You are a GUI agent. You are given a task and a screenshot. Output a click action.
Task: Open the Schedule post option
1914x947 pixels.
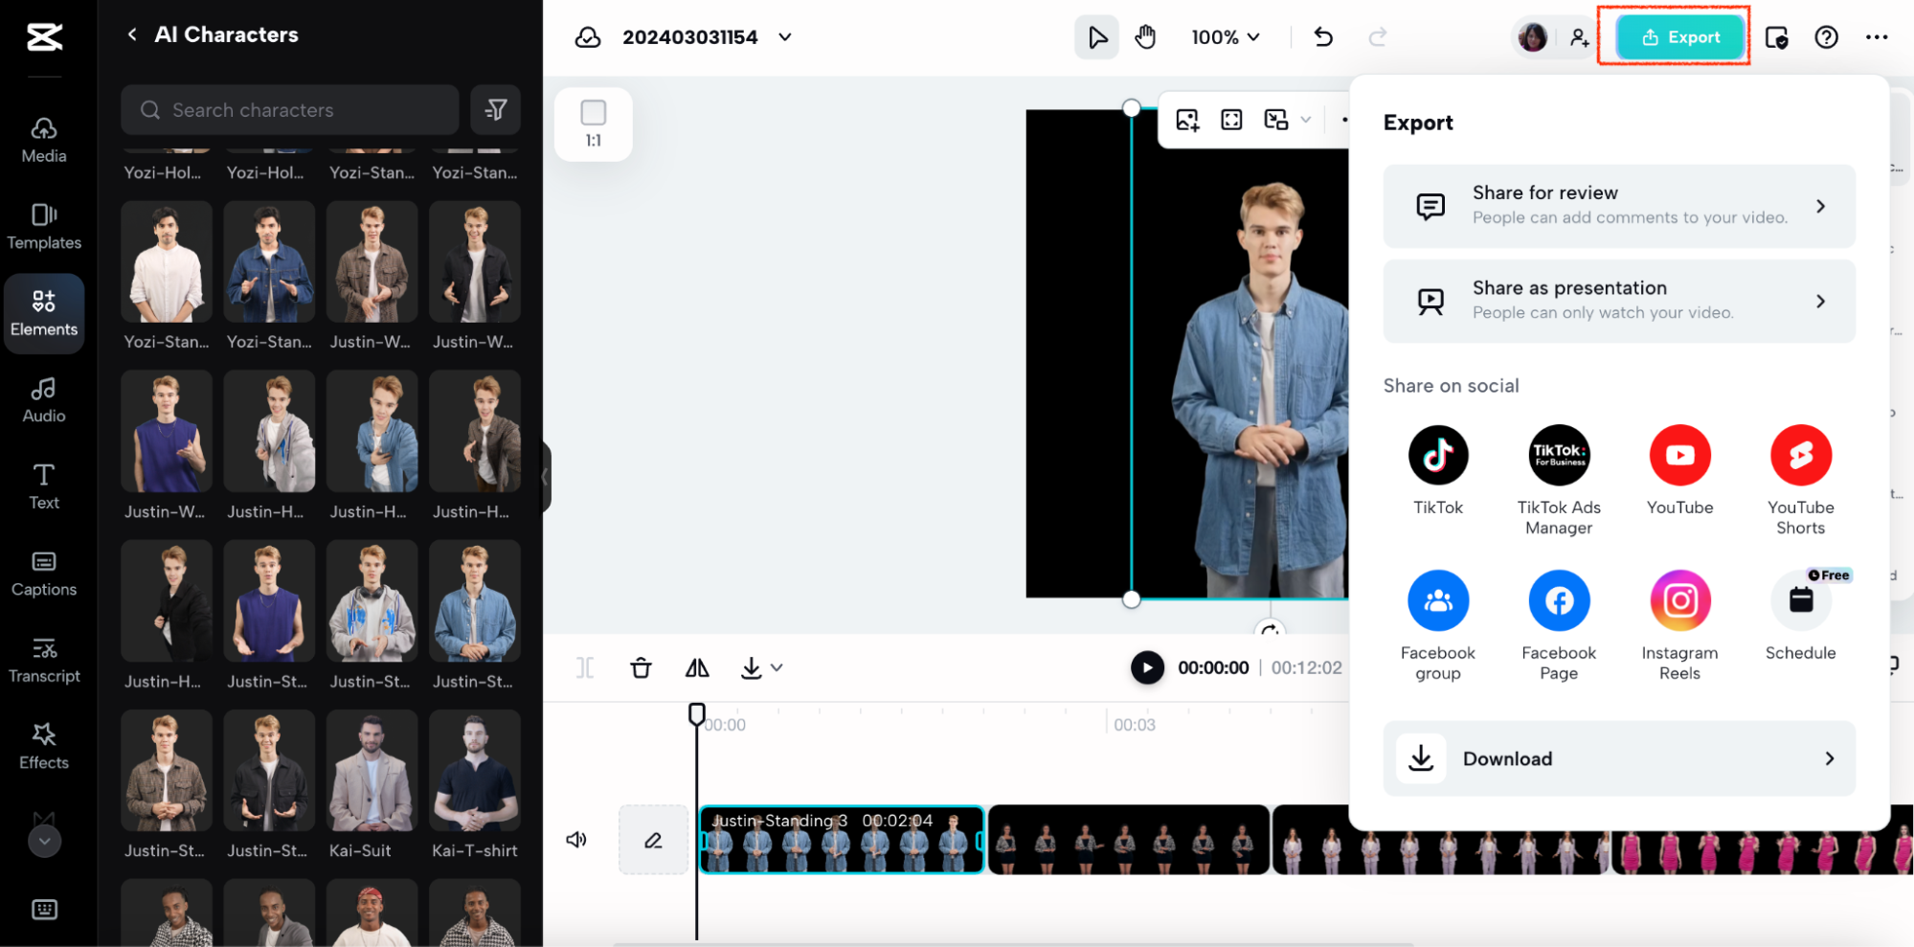(x=1800, y=616)
